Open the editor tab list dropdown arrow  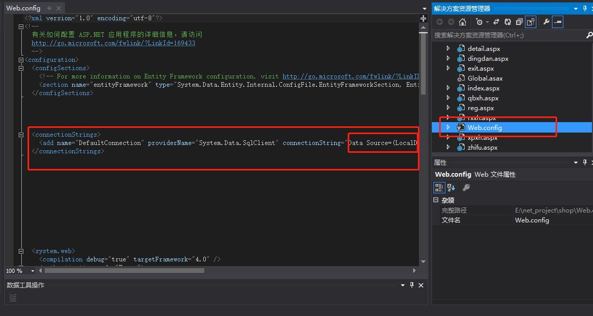425,8
